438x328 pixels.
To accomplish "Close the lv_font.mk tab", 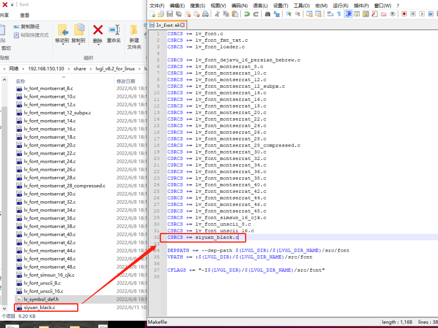I will [x=182, y=25].
